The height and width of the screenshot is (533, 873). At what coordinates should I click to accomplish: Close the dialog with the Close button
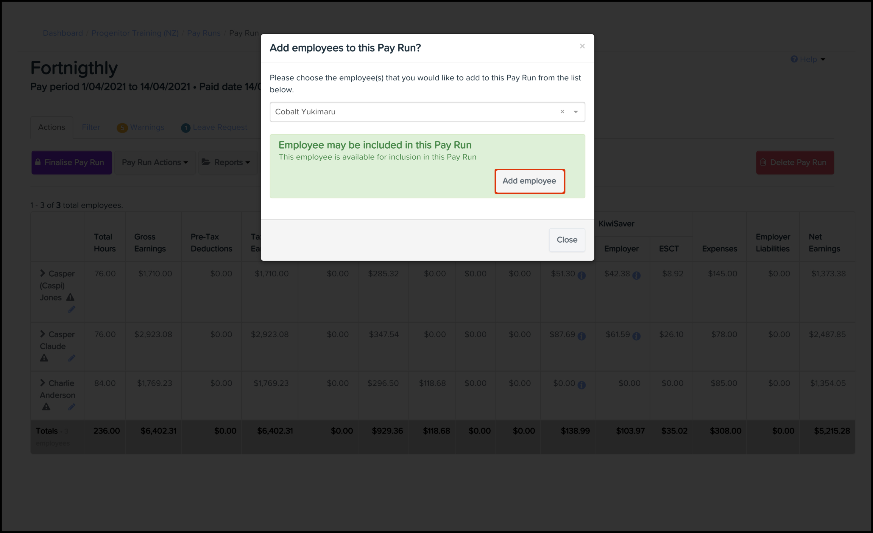[567, 240]
